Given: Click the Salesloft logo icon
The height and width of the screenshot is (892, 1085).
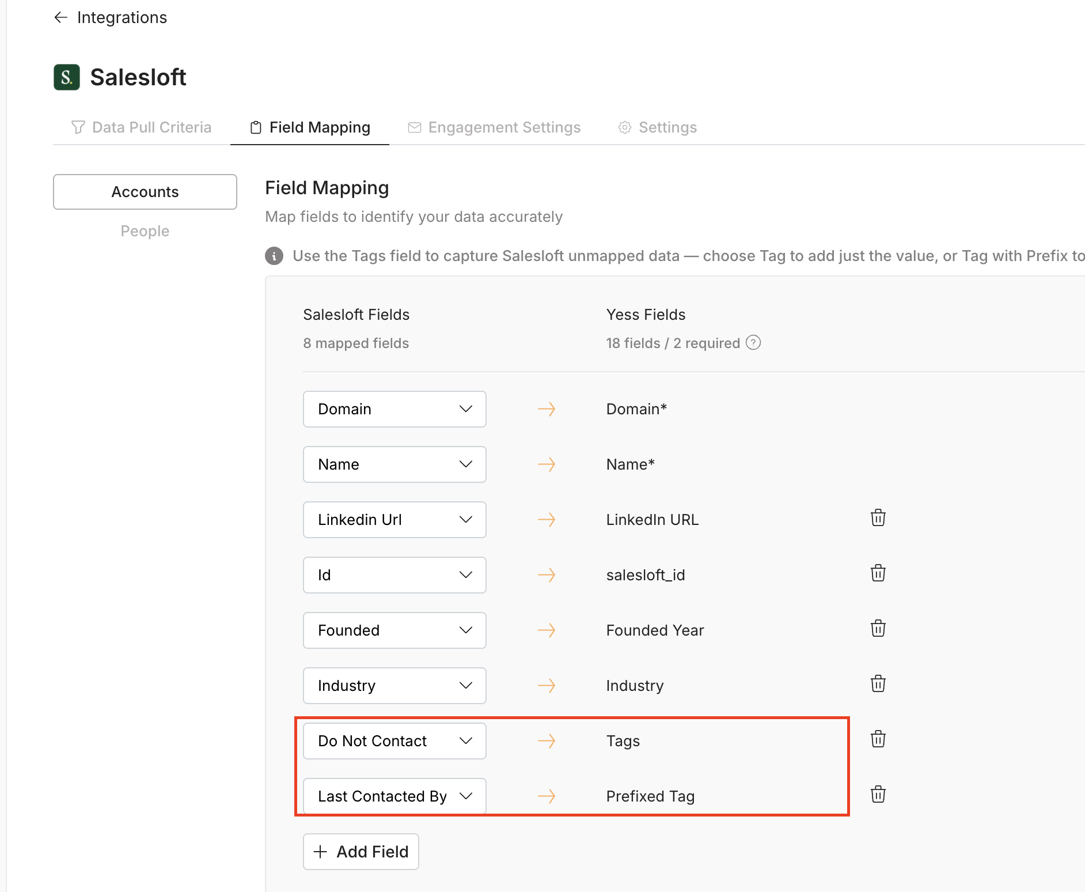Looking at the screenshot, I should [67, 77].
